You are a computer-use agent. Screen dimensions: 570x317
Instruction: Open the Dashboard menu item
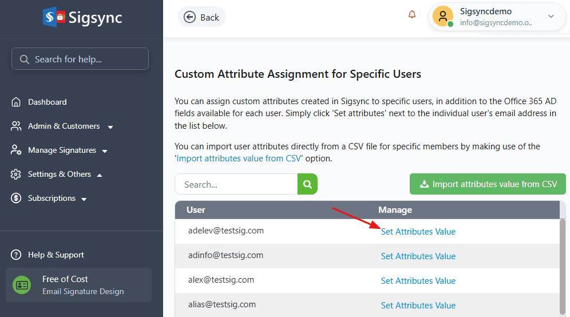47,102
